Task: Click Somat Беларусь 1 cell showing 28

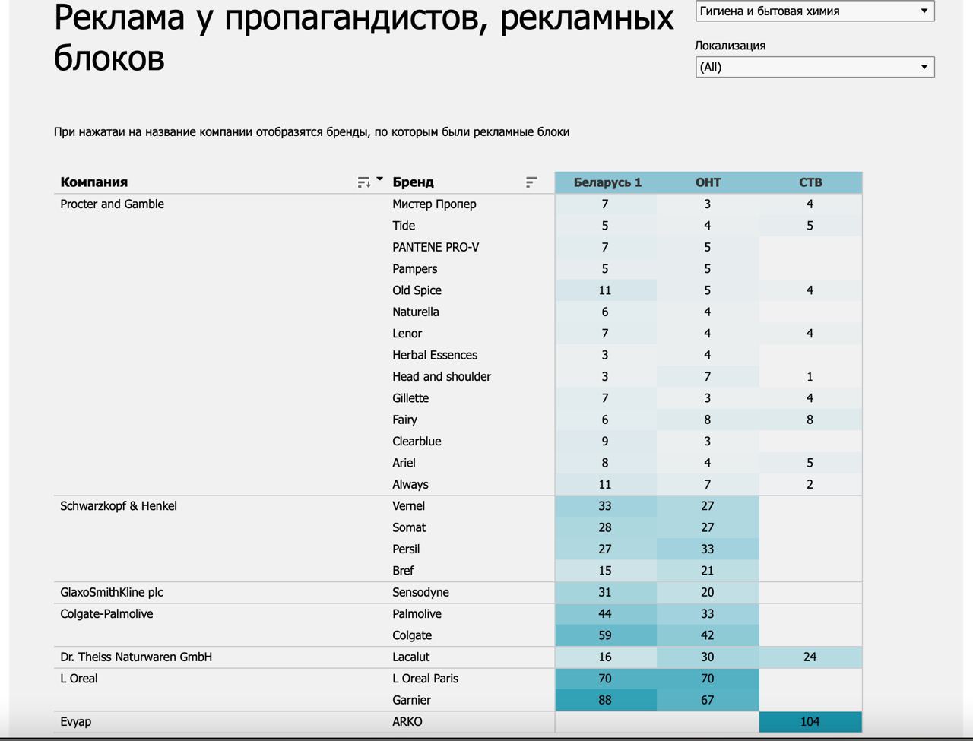Action: [x=606, y=527]
